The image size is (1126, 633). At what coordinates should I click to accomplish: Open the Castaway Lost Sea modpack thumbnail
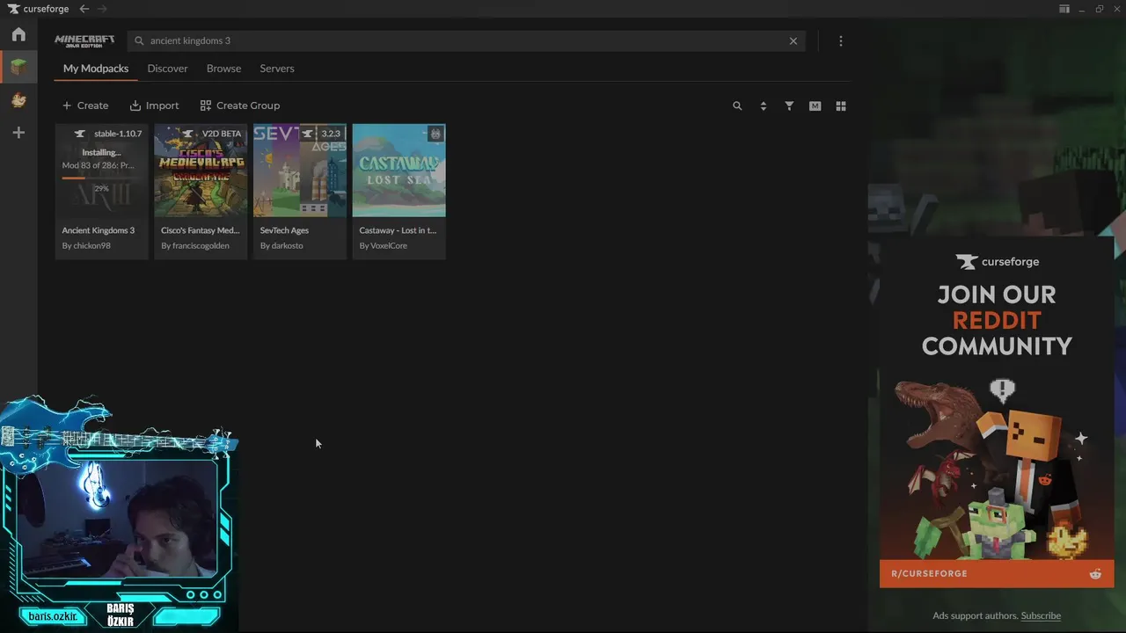[x=399, y=171]
